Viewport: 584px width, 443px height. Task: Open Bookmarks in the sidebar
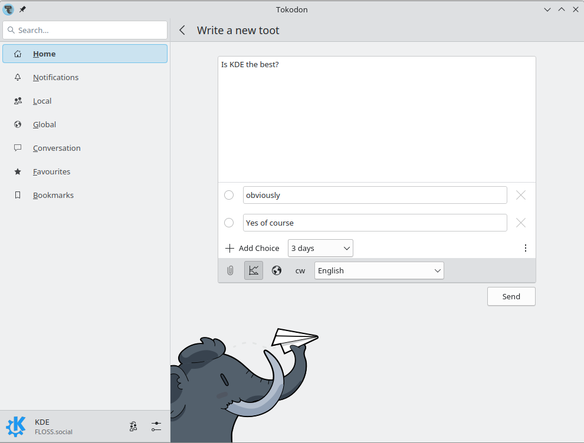pos(53,195)
